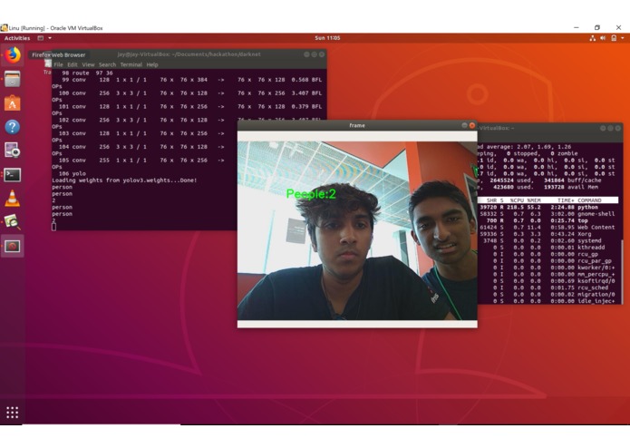Minimize the top process terminal window

(603, 128)
